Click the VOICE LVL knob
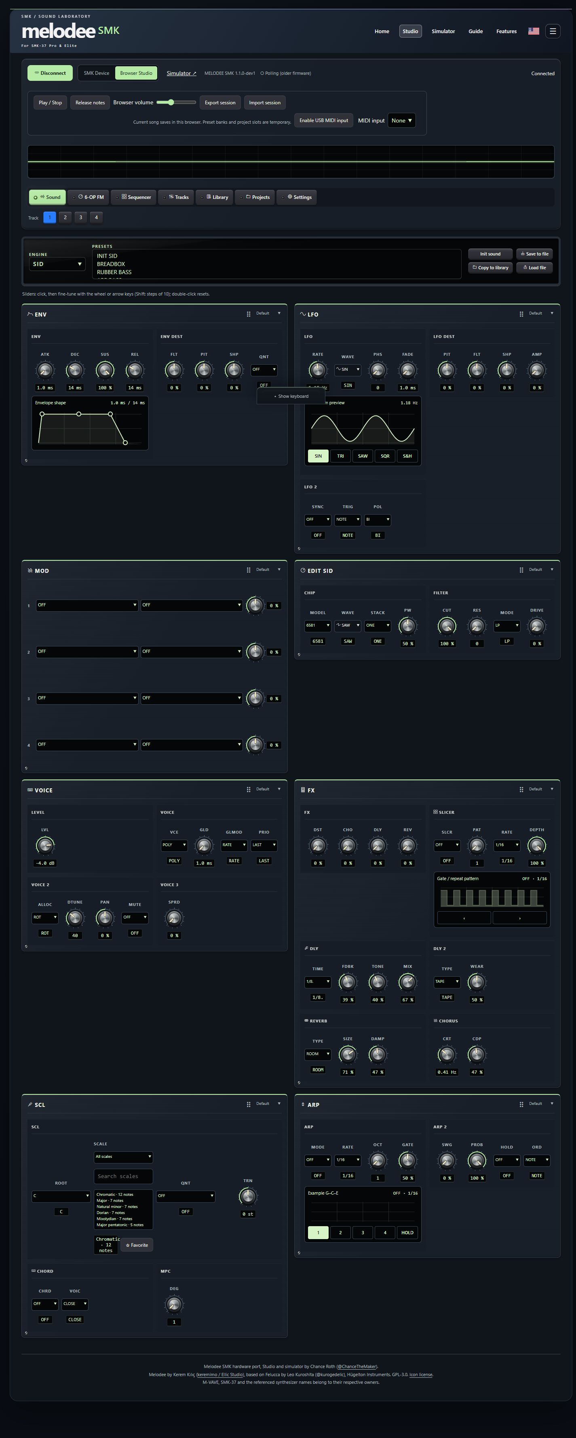The height and width of the screenshot is (1438, 576). pyautogui.click(x=44, y=845)
